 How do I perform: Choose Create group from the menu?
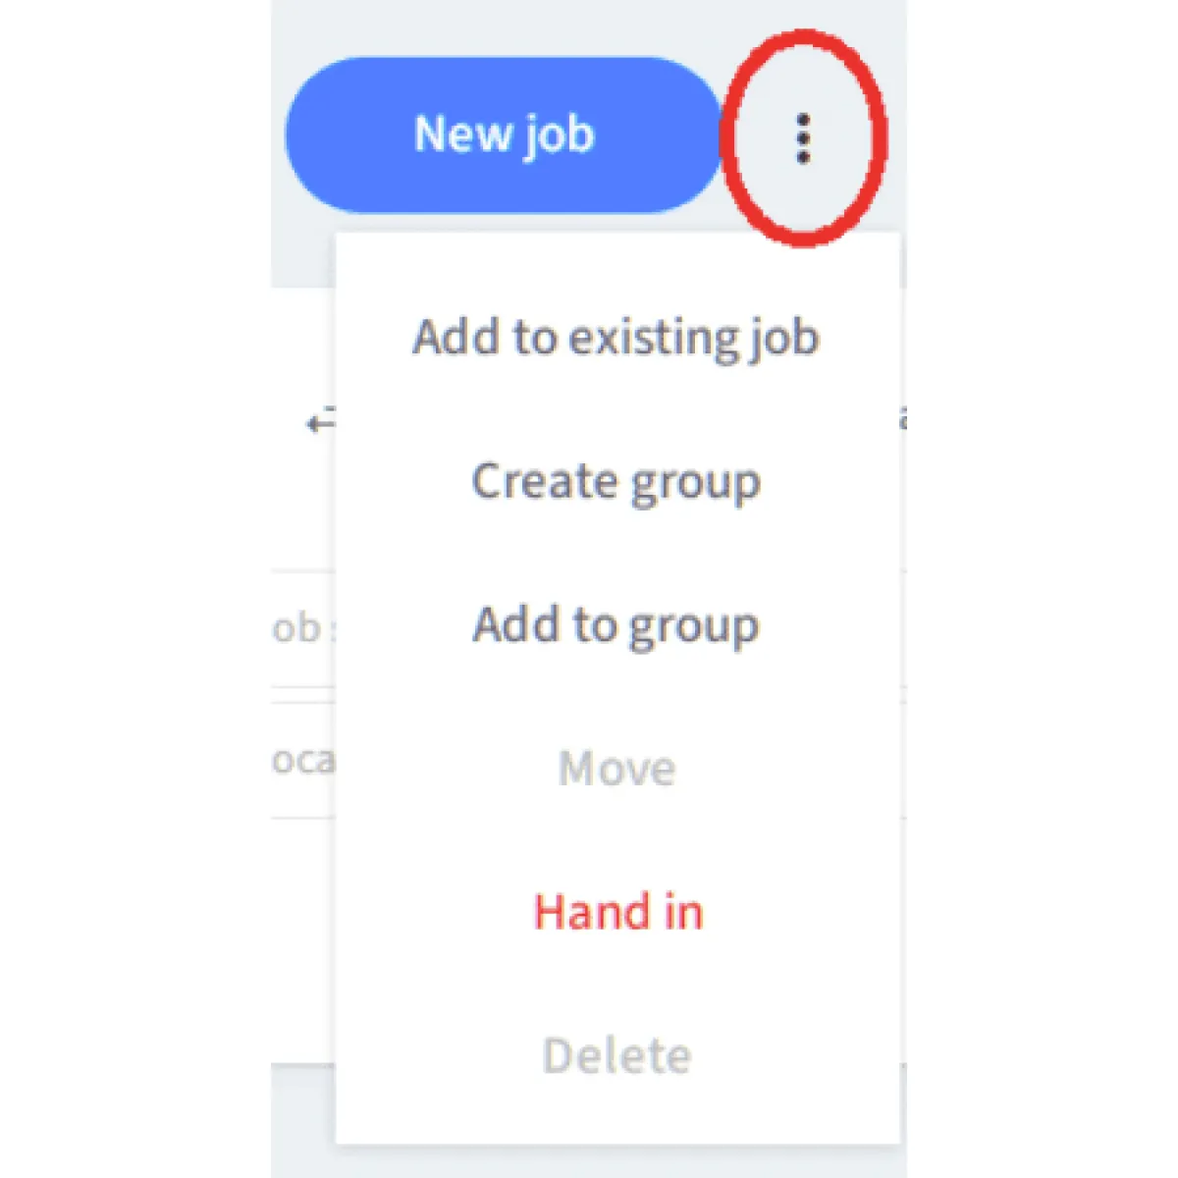(616, 481)
